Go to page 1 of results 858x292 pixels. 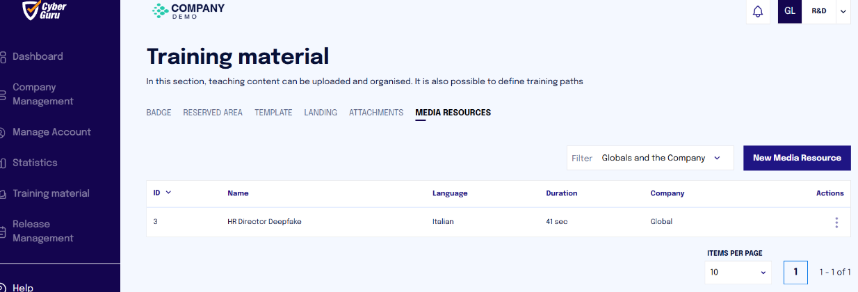pos(795,272)
